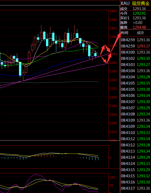The height and width of the screenshot is (193, 151).
Task: Click the 1400 price axis label
Action: (x=113, y=11)
